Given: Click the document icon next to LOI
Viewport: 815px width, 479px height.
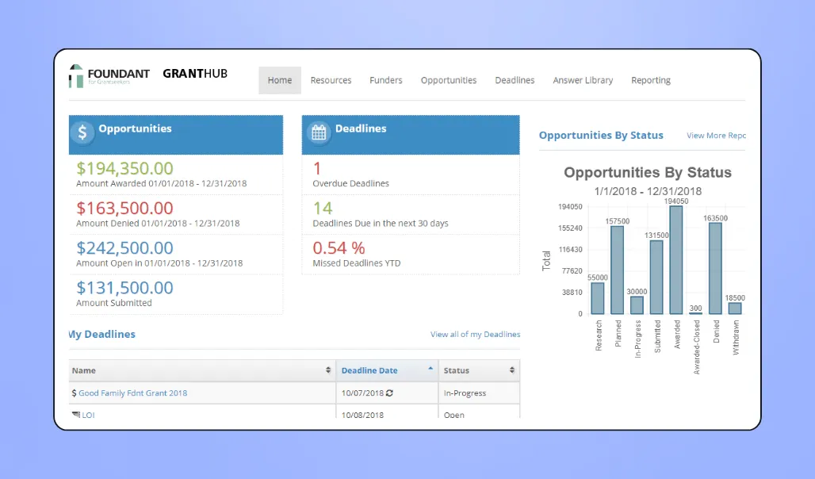Looking at the screenshot, I should click(x=75, y=414).
